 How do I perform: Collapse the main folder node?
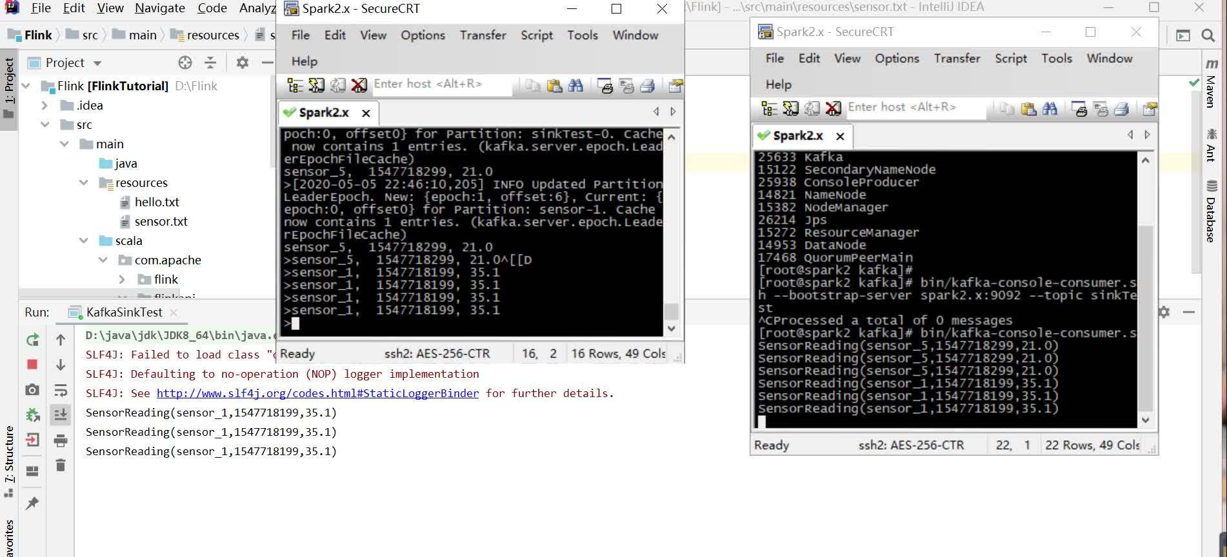[x=65, y=144]
